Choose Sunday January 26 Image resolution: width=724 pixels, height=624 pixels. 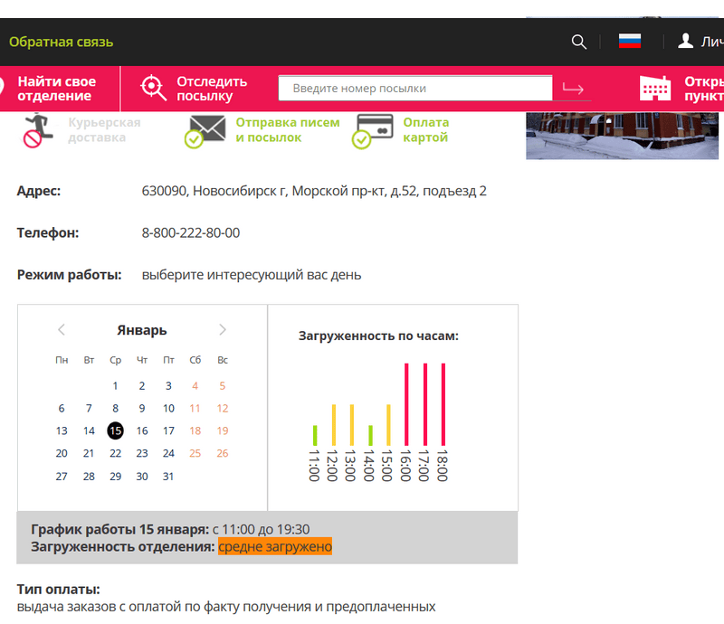[222, 454]
